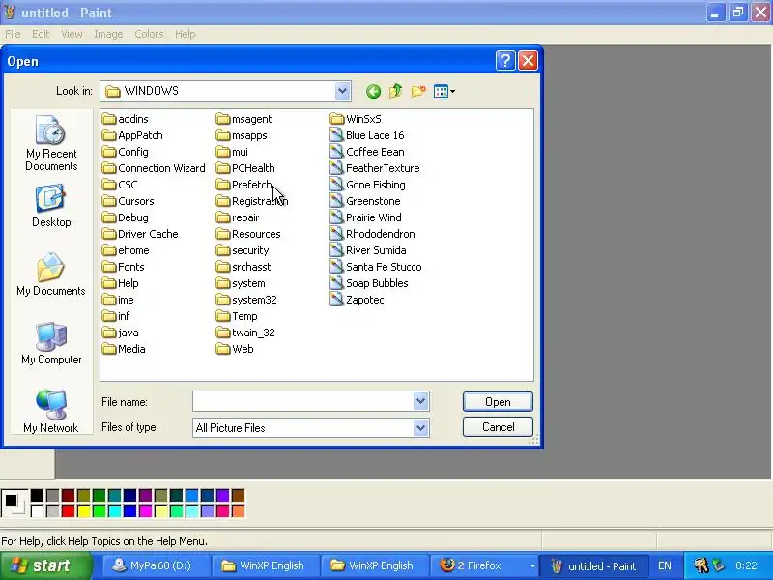Screen dimensions: 773x580
Task: Click the Back navigation arrow icon
Action: pos(373,91)
